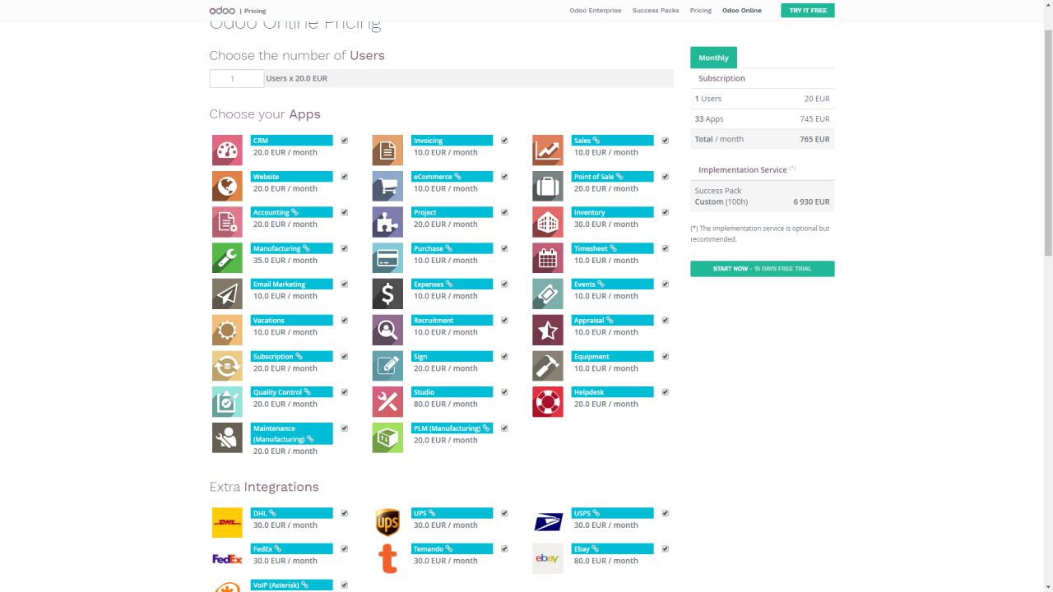Viewport: 1053px width, 592px height.
Task: Click the USPS integration logo
Action: [548, 523]
